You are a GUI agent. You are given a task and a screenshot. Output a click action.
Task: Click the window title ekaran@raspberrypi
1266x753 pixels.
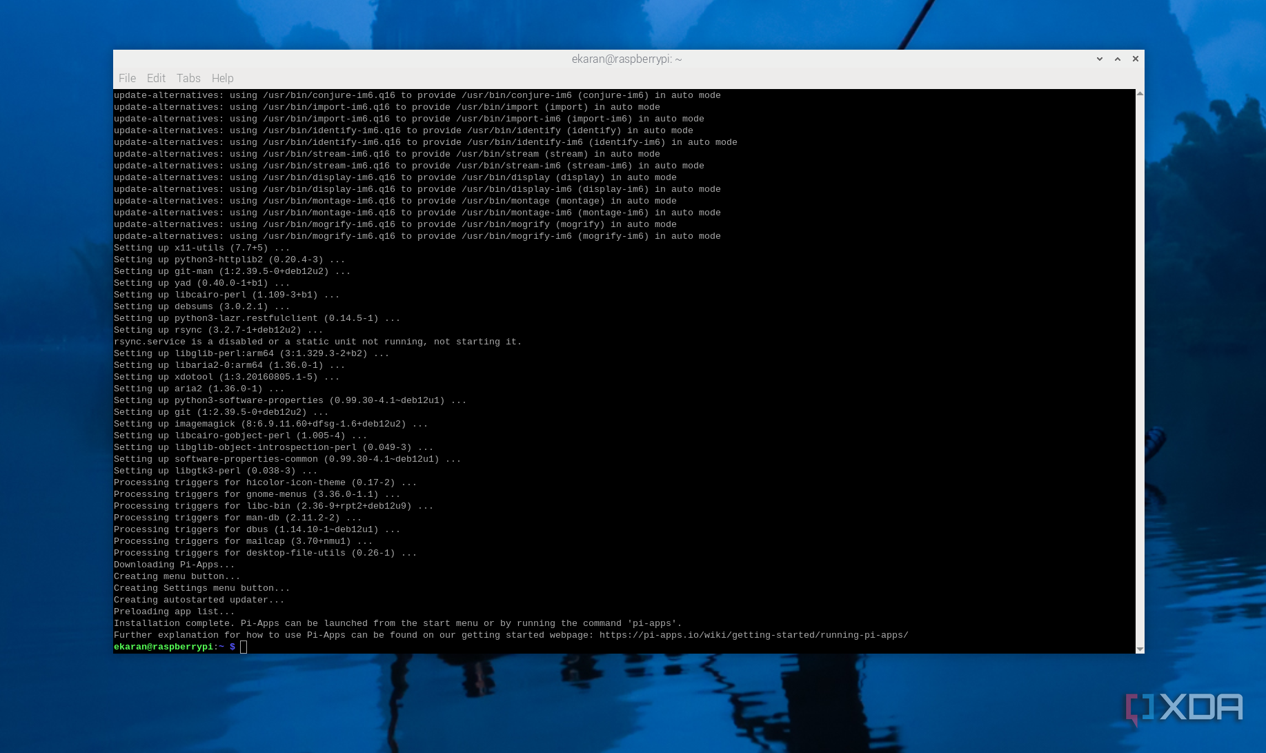[626, 59]
